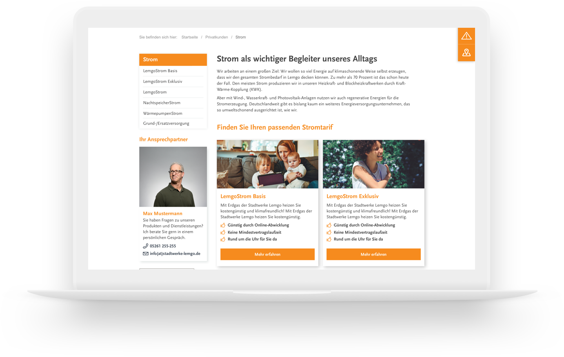Click the info(at)stadtwerke-lemgo.de email link
The width and height of the screenshot is (564, 357).
(x=175, y=254)
